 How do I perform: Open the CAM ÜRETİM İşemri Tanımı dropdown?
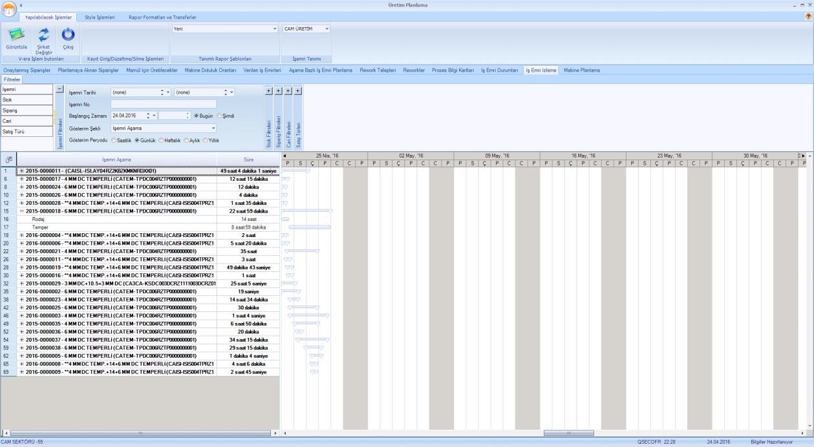(327, 29)
